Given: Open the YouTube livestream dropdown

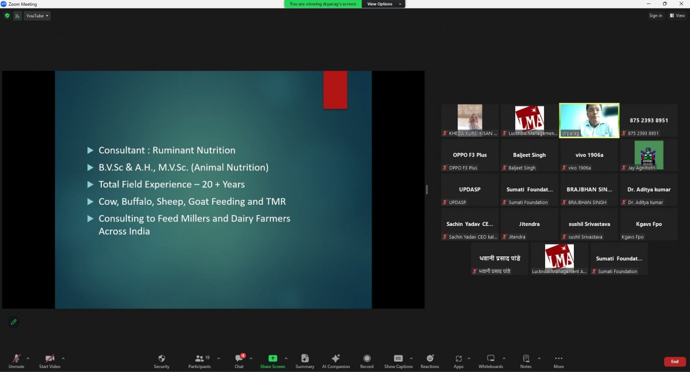Looking at the screenshot, I should click(37, 16).
